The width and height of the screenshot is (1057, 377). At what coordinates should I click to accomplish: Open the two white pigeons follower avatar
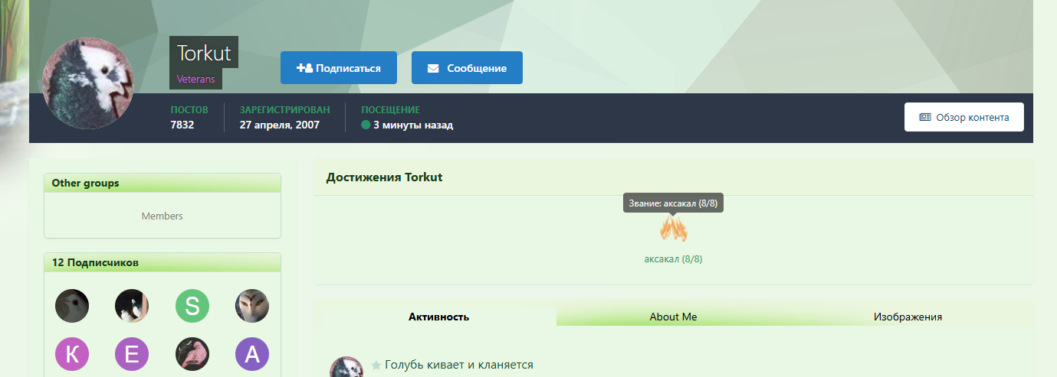click(x=132, y=306)
